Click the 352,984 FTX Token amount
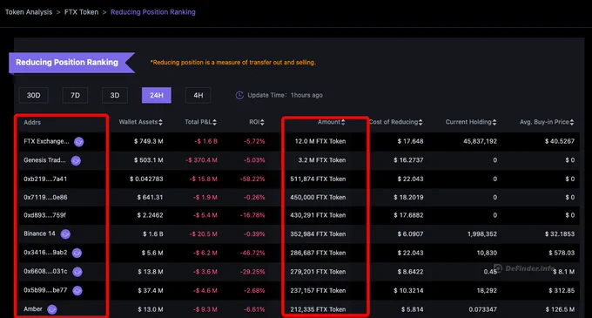 pos(318,234)
